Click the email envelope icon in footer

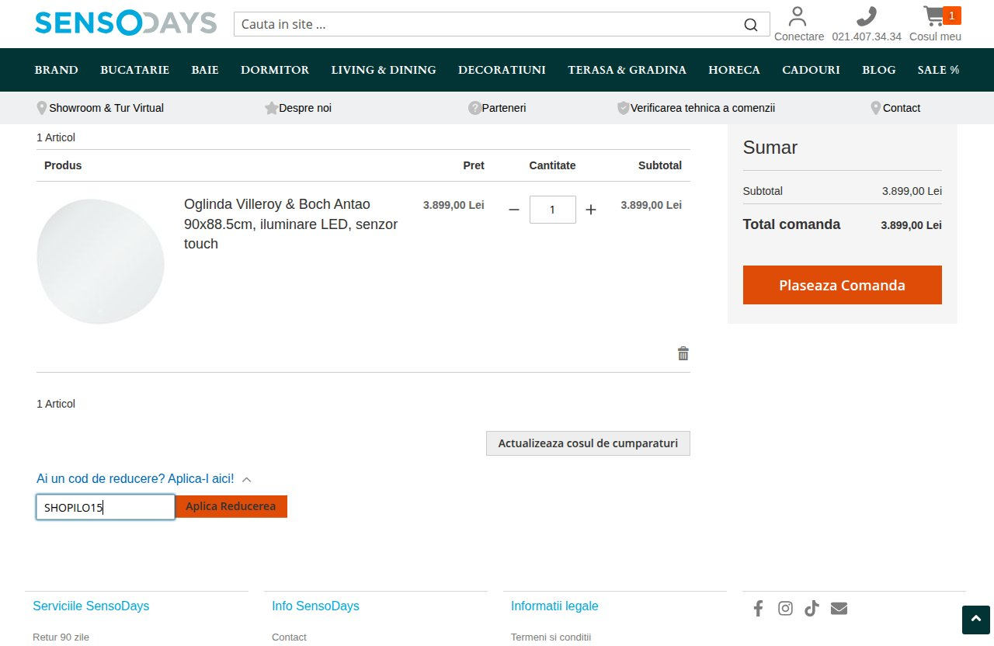pos(839,608)
